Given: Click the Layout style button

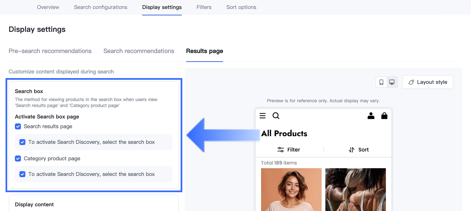Looking at the screenshot, I should [x=428, y=82].
